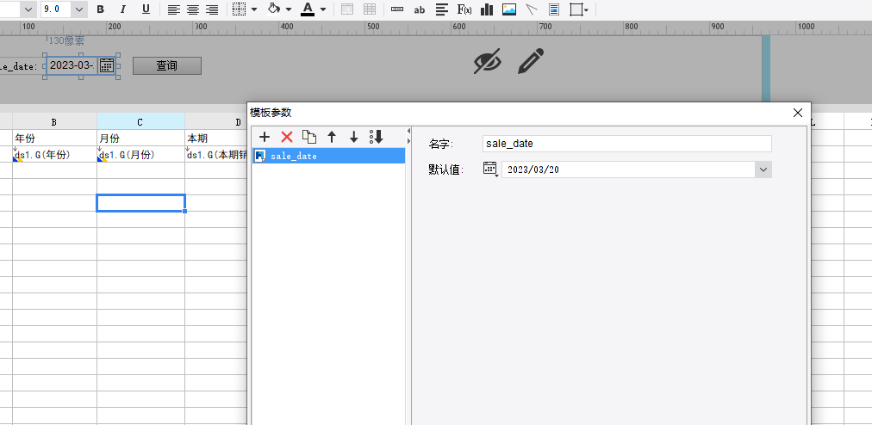Viewport: 872px width, 425px height.
Task: Open the font color picker arrow
Action: (x=323, y=9)
